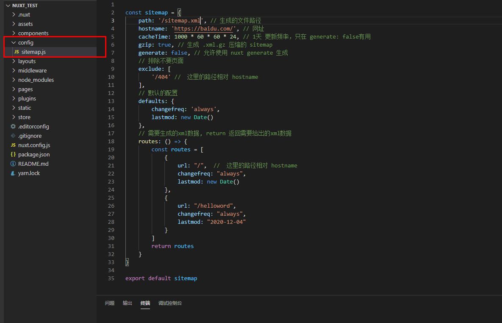Place cursor on 'export default sitemap' line
This screenshot has height=323, width=502.
pos(161,278)
